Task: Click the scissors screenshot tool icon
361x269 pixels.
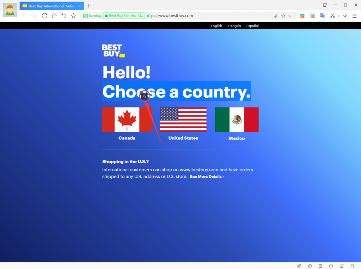Action: tap(332, 16)
